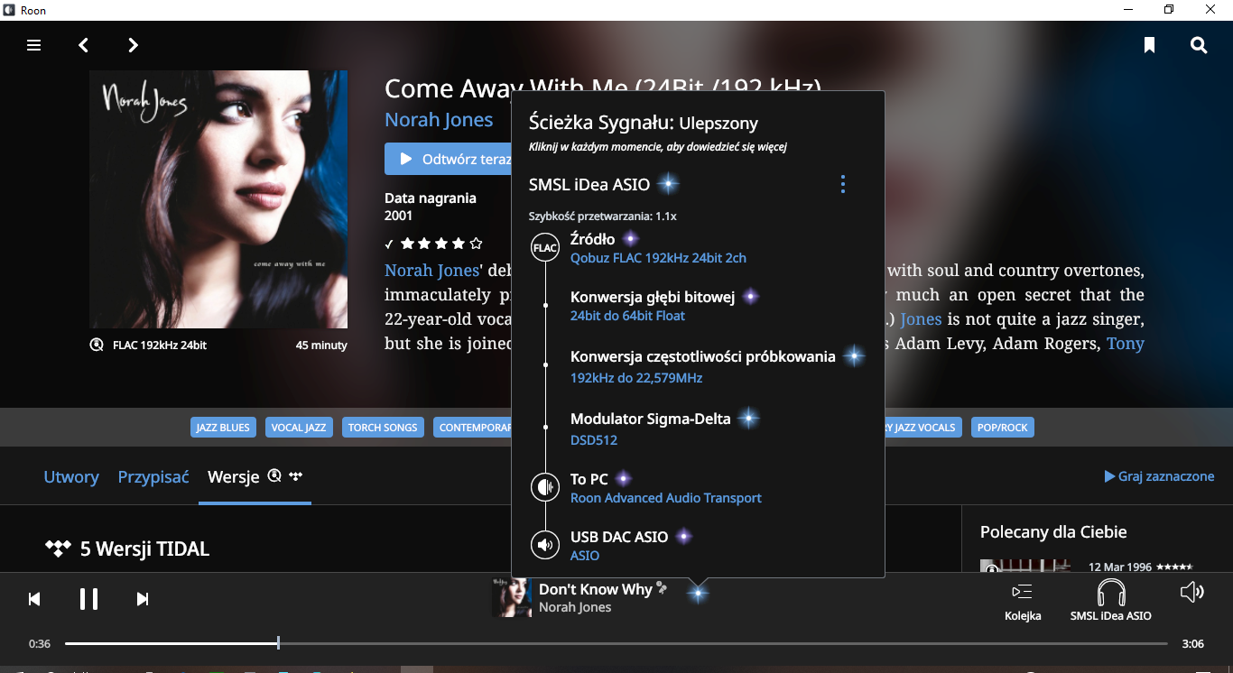Switch to the Utwory tab
Viewport: 1233px width, 673px height.
71,477
